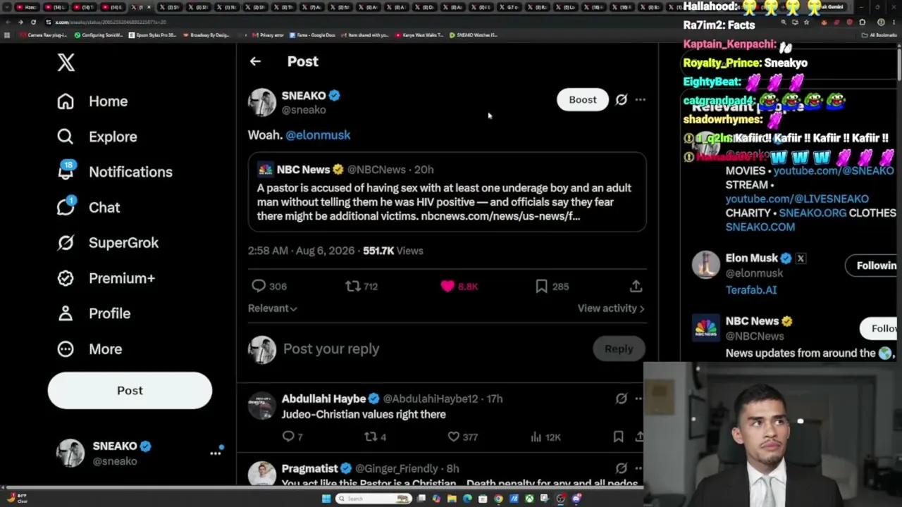This screenshot has height=507, width=902.
Task: Open the Privacy error bookmark
Action: click(x=268, y=35)
